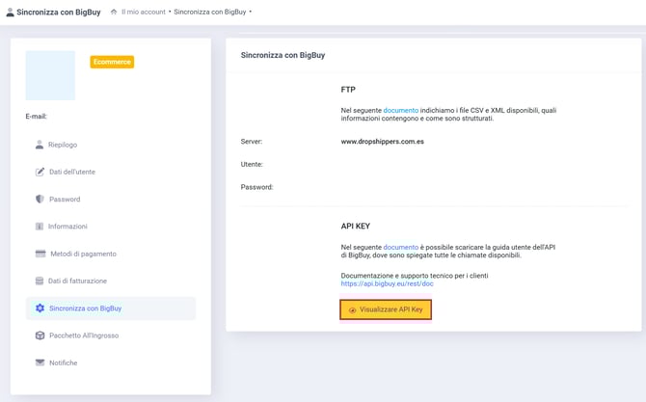This screenshot has width=646, height=402.
Task: Open the api.bigbuy.eu/rest/doc link
Action: coord(387,283)
